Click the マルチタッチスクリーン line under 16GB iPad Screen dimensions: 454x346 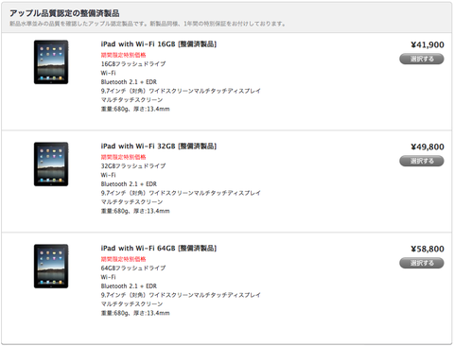(x=131, y=100)
